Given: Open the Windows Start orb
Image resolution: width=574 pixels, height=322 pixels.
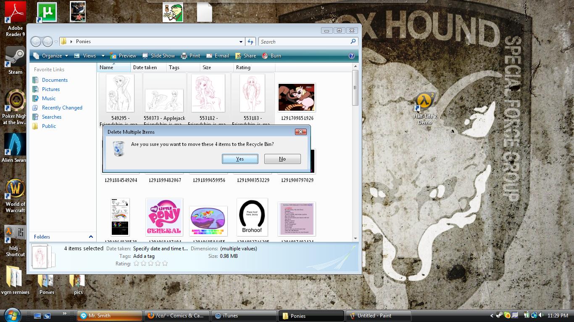Looking at the screenshot, I should click(12, 315).
